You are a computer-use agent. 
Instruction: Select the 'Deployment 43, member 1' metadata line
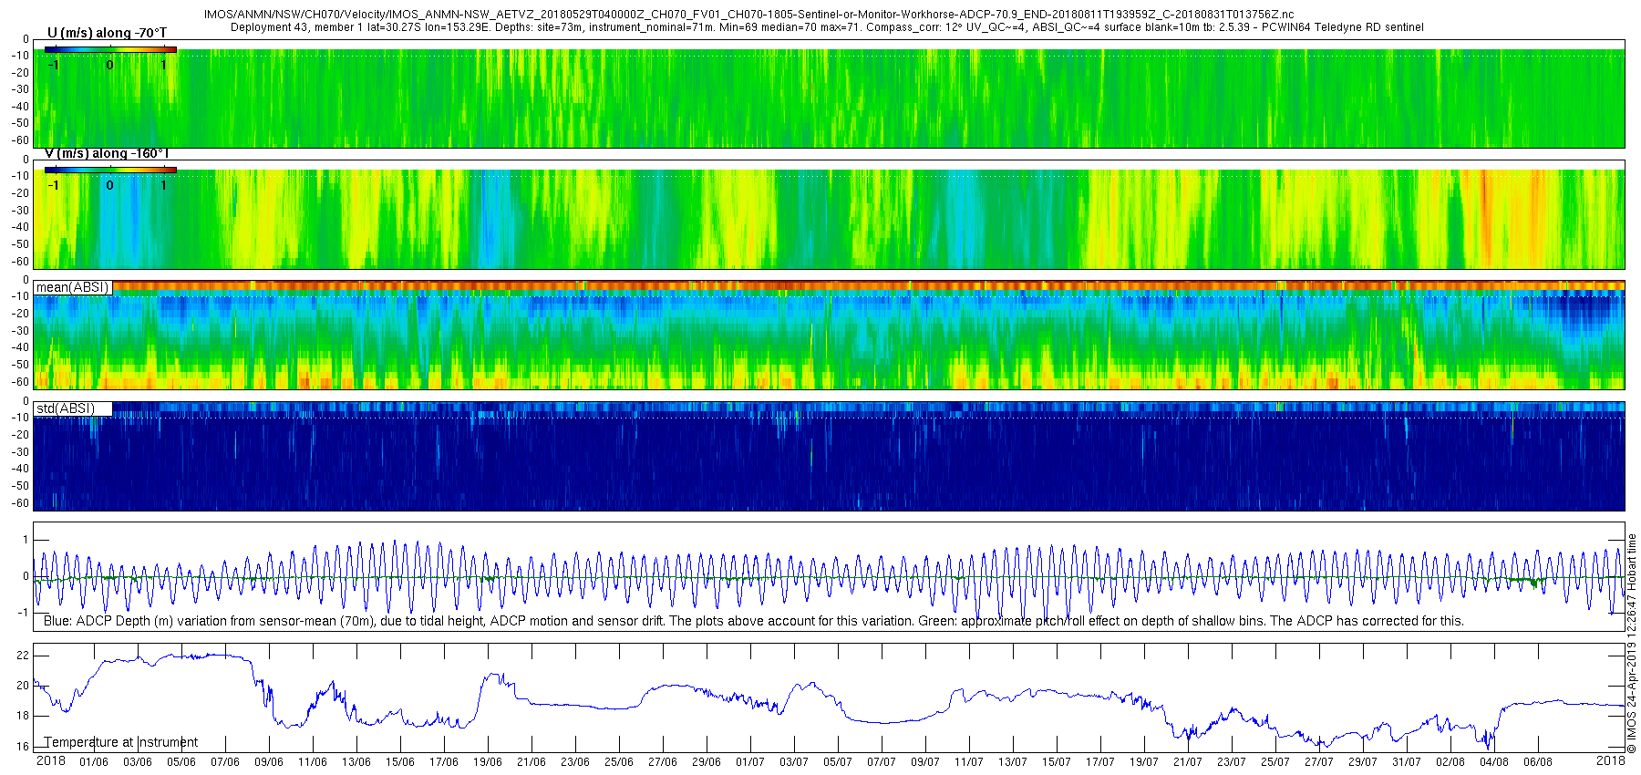(x=827, y=27)
